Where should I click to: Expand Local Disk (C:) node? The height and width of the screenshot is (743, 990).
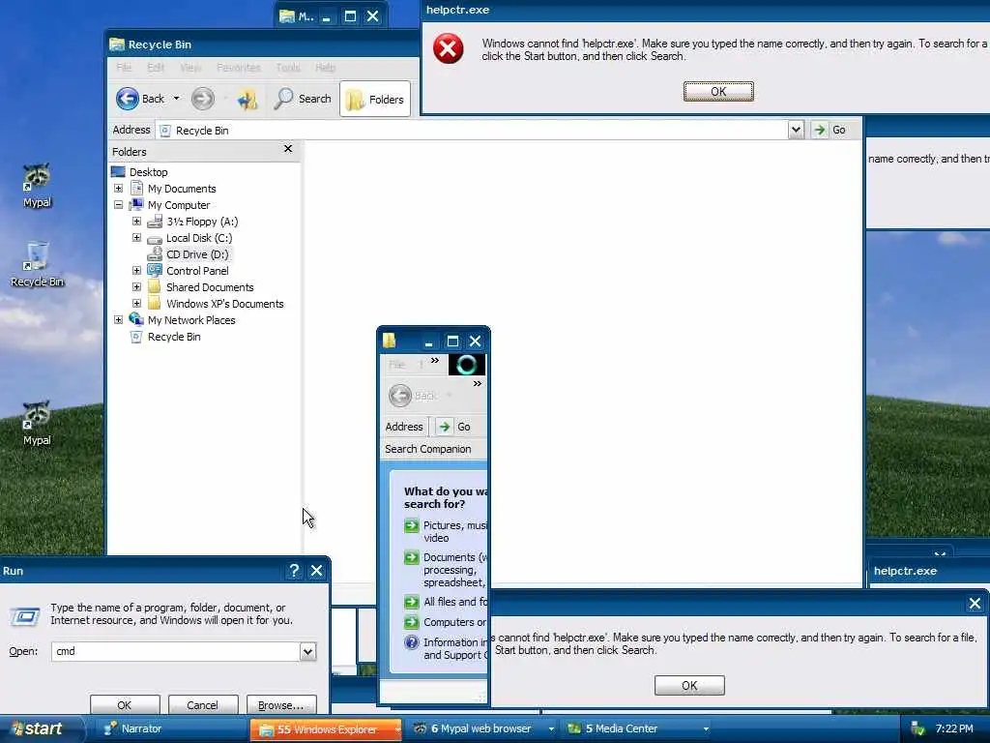[x=136, y=238]
